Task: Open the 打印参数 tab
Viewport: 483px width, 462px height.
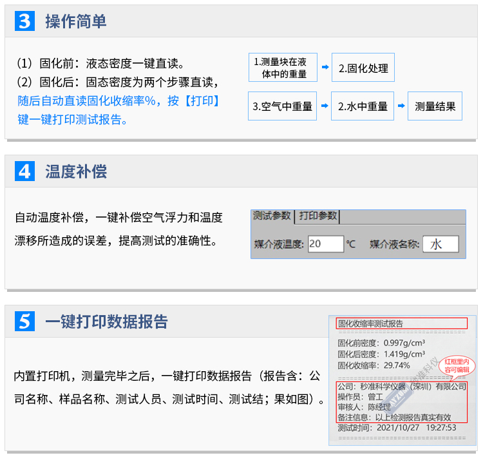Action: click(317, 216)
